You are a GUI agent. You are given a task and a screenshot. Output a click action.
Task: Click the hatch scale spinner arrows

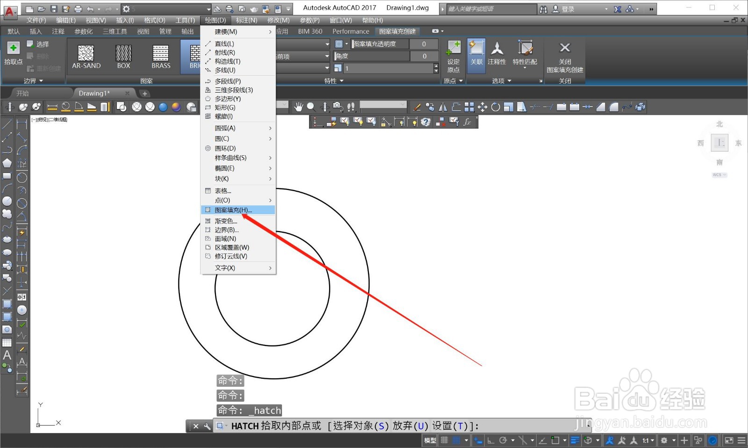(x=436, y=68)
